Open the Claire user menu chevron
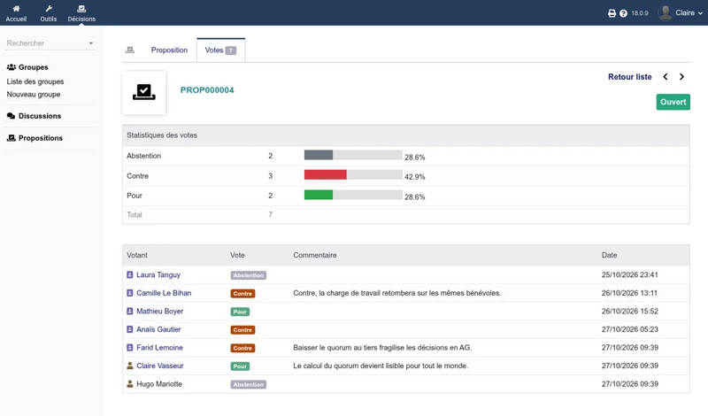The width and height of the screenshot is (708, 416). (x=700, y=13)
